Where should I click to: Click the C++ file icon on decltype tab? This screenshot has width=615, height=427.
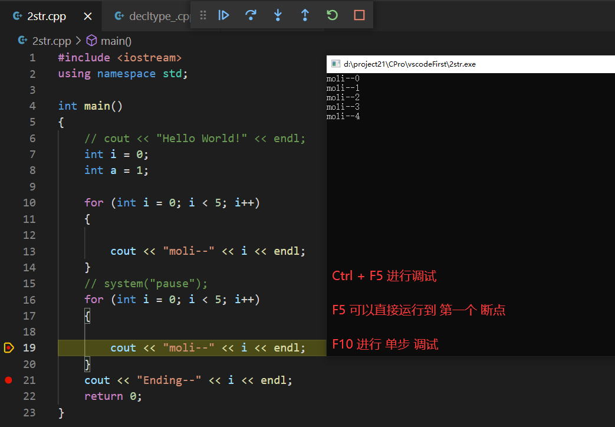[119, 16]
